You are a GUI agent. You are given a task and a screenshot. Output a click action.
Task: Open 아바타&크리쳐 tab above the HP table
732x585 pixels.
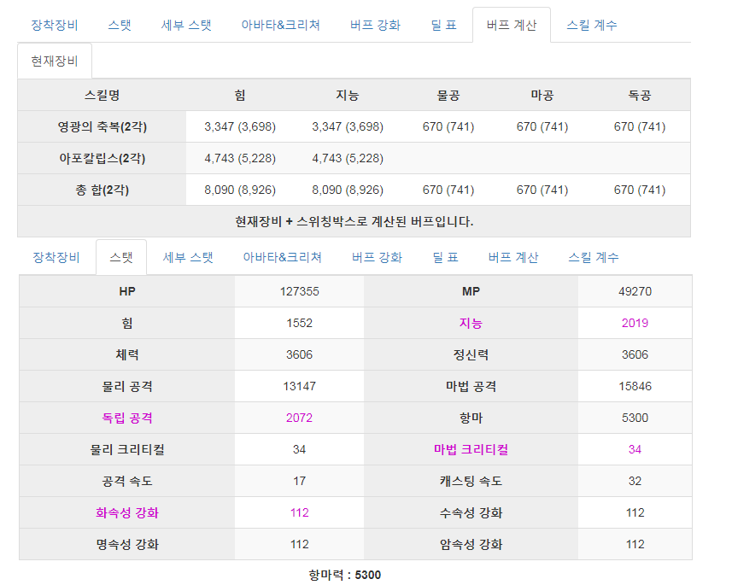283,257
